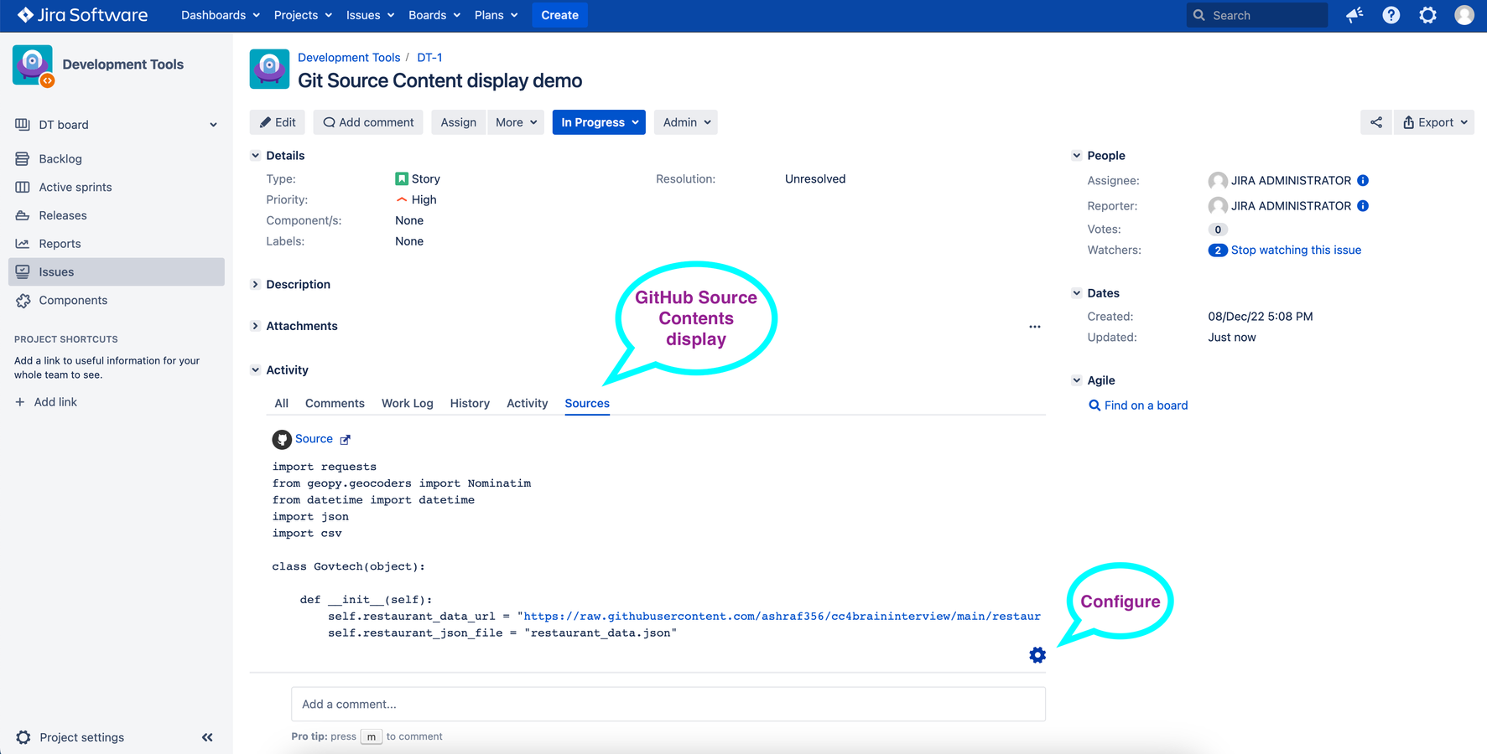
Task: Switch to the Activity tab
Action: coord(528,403)
